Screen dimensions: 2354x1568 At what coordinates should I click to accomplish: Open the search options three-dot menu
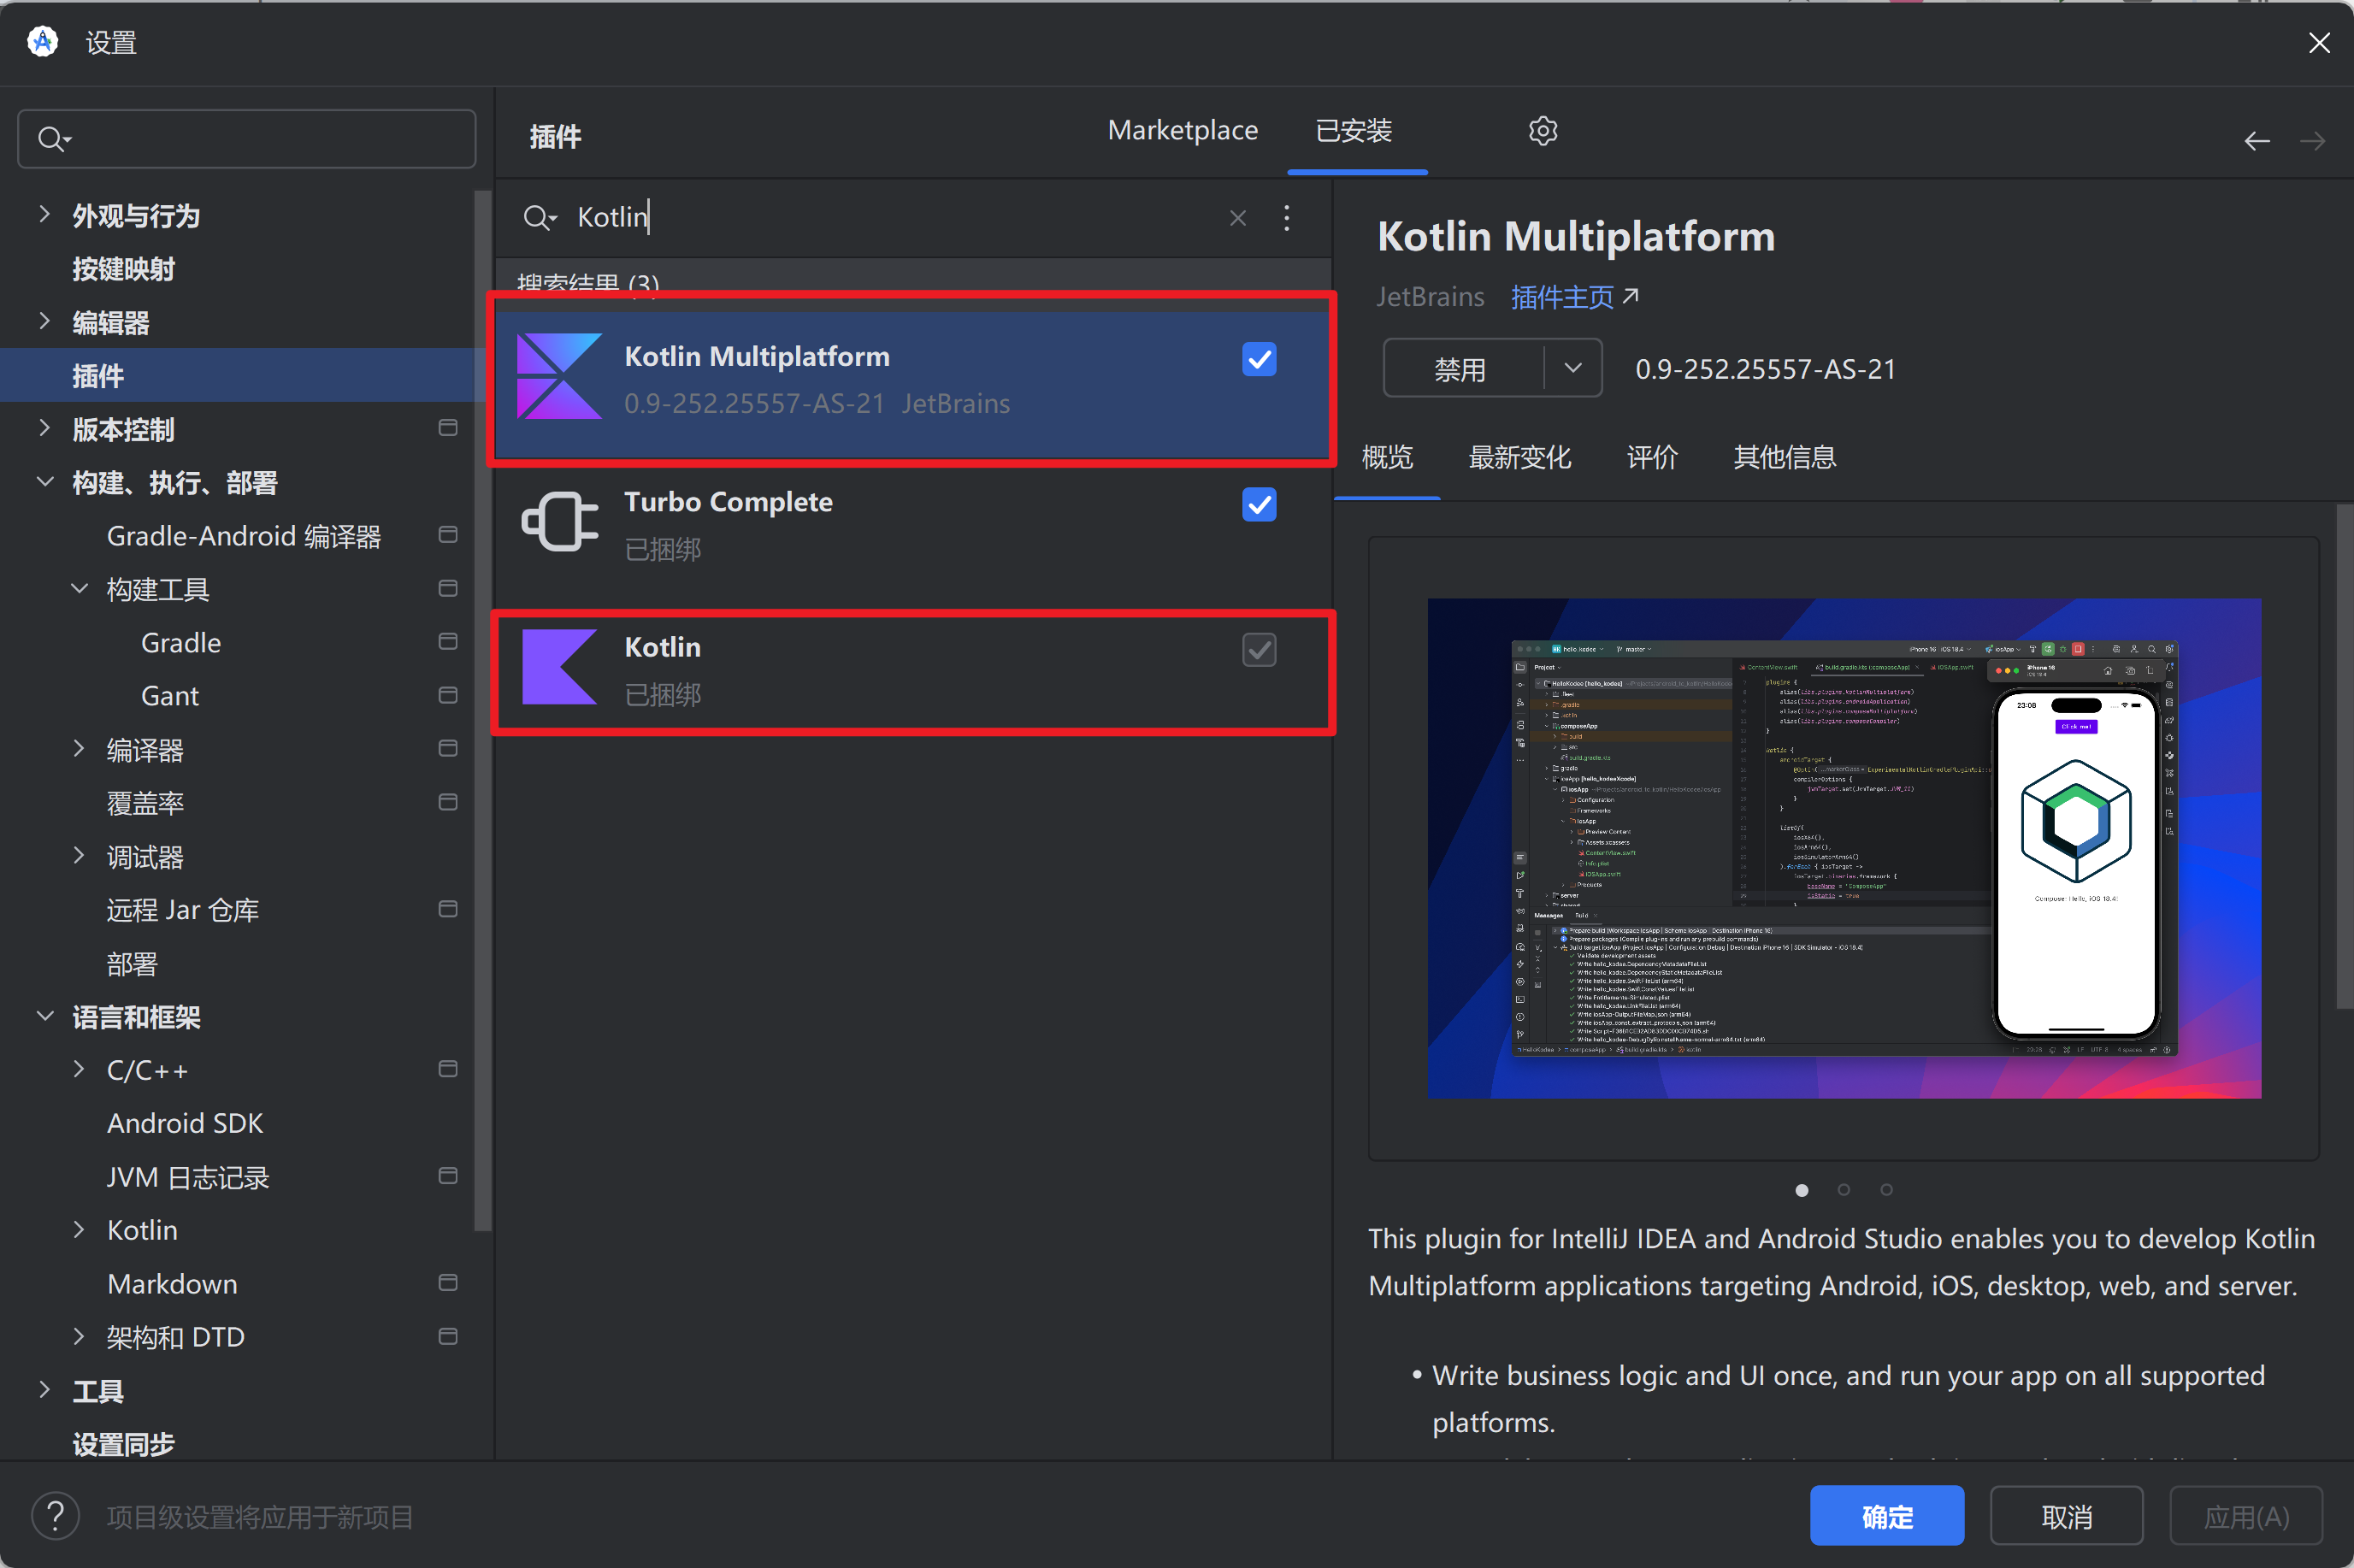(1286, 218)
